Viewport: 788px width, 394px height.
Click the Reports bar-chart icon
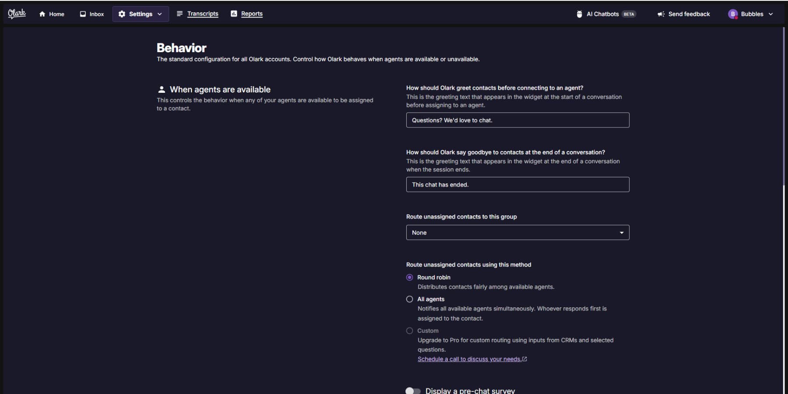click(x=234, y=14)
